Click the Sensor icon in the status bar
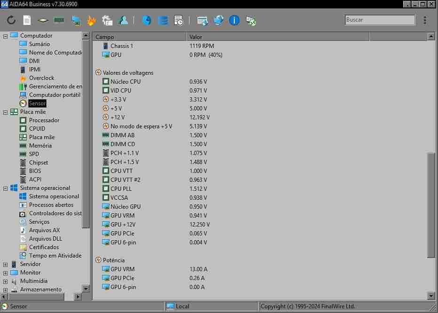The image size is (438, 313). [x=5, y=306]
